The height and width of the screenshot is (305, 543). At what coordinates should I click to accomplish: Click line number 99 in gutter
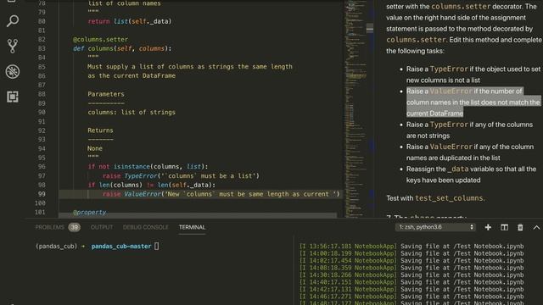coord(42,194)
